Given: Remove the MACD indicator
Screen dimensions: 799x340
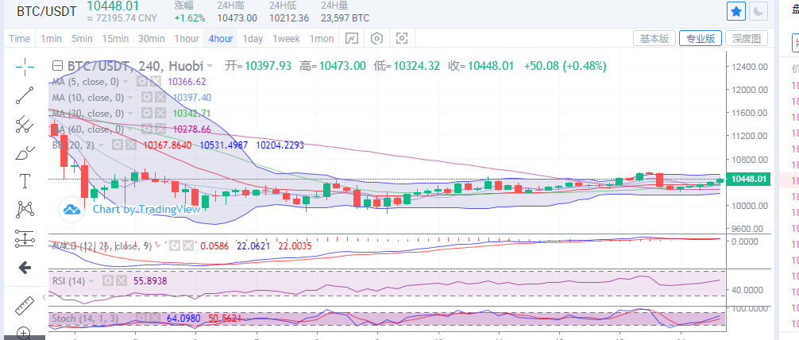Looking at the screenshot, I should [x=188, y=246].
